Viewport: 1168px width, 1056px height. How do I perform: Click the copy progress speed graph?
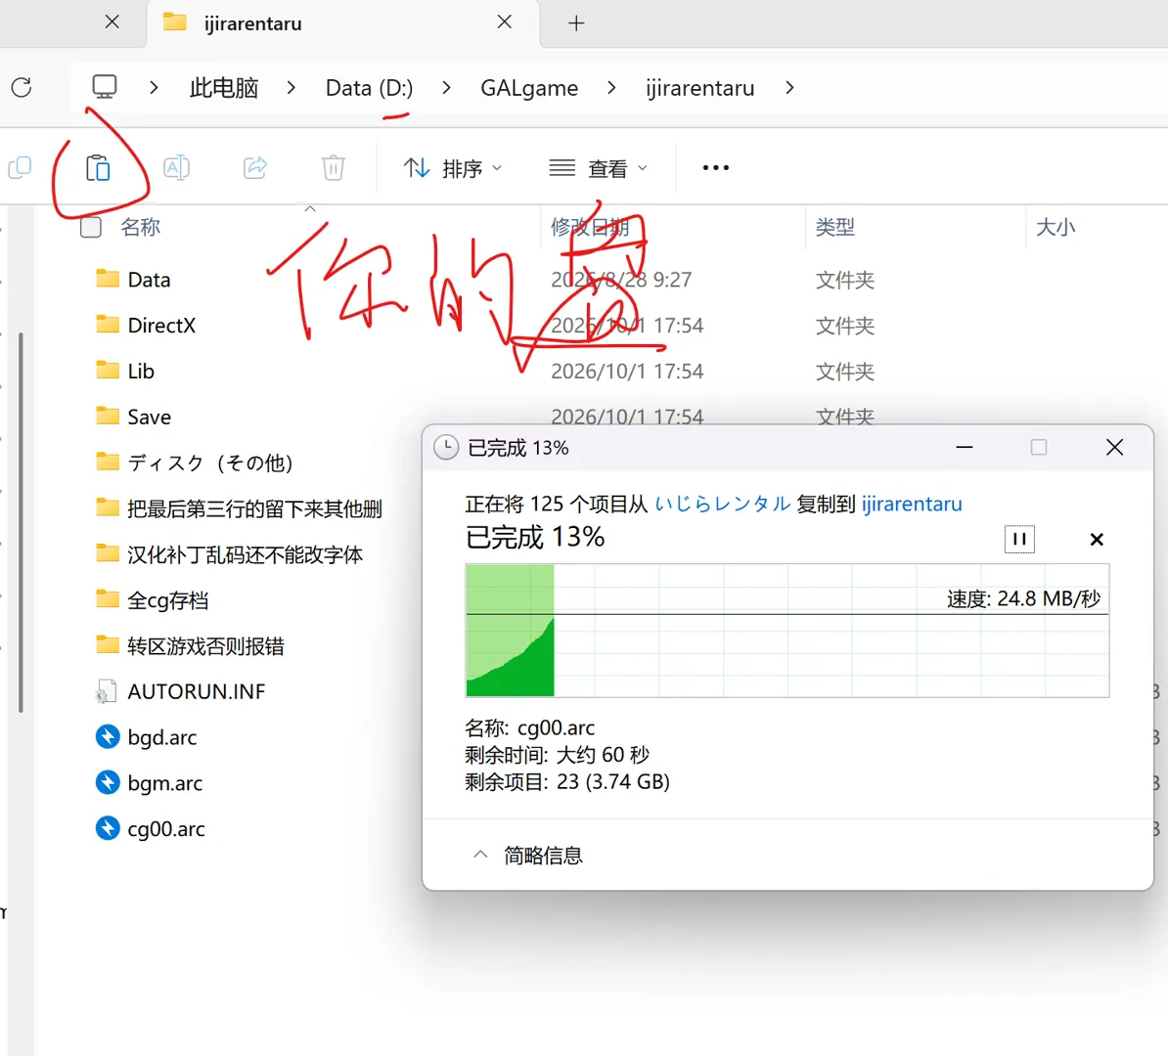coord(787,630)
